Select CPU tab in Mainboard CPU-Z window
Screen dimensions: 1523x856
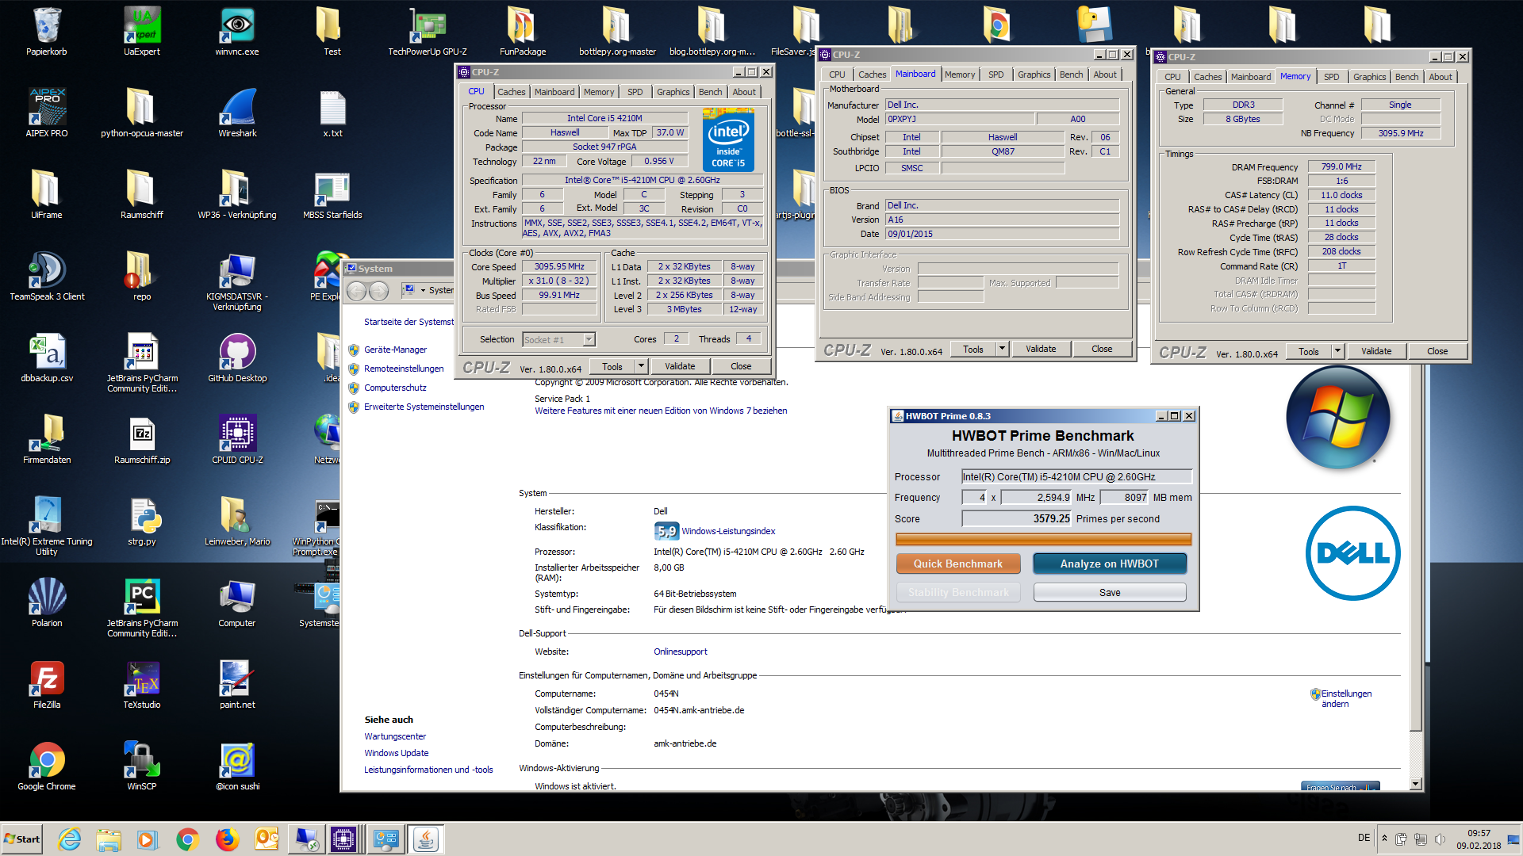837,75
